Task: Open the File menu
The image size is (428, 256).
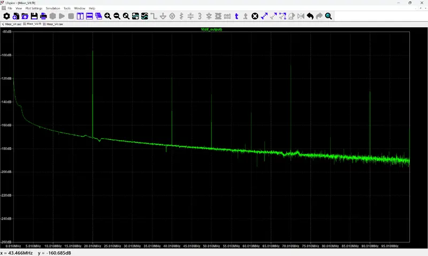Action: (x=10, y=9)
